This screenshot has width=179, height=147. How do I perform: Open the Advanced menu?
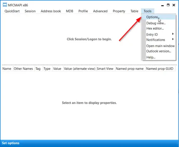100,11
